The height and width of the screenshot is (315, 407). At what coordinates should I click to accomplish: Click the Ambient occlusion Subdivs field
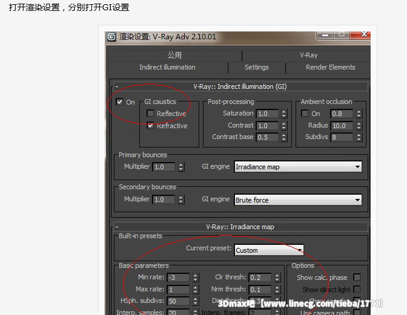click(x=342, y=137)
